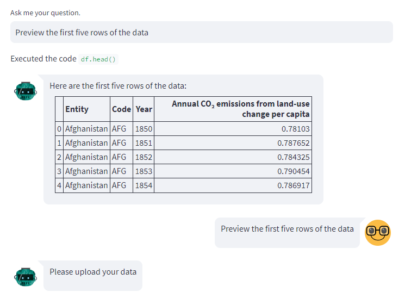The width and height of the screenshot is (405, 298).
Task: Click the robot avatar beside 'Please upload your data'
Action: pos(26,277)
